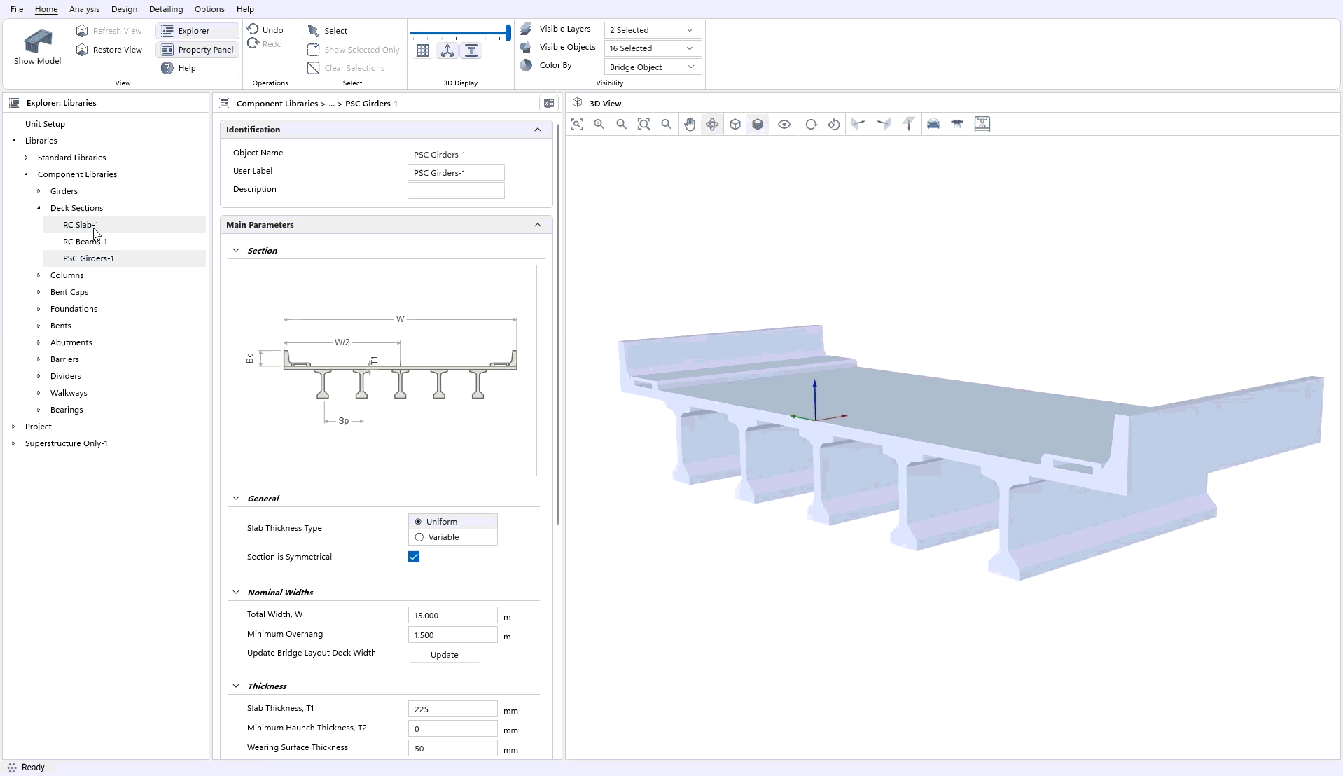The width and height of the screenshot is (1343, 776).
Task: Open the Analysis menu tab
Action: [84, 9]
